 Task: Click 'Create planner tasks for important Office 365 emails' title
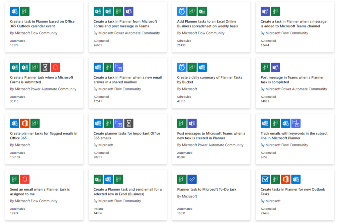[x=127, y=136]
